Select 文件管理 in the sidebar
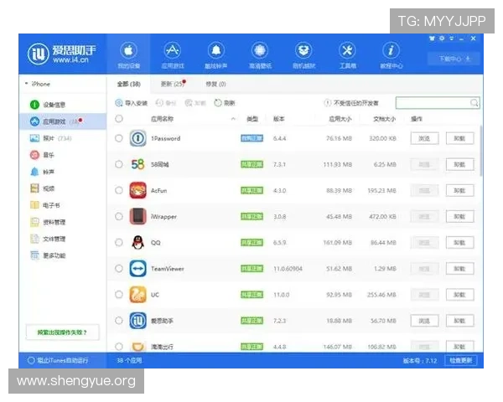 (48, 239)
